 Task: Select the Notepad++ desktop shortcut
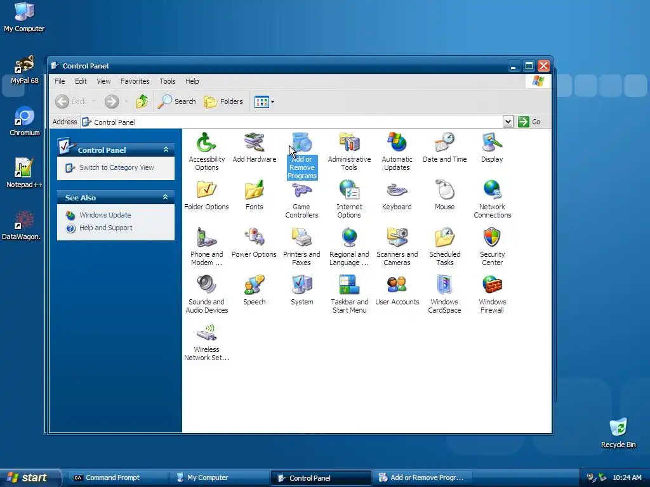coord(24,172)
